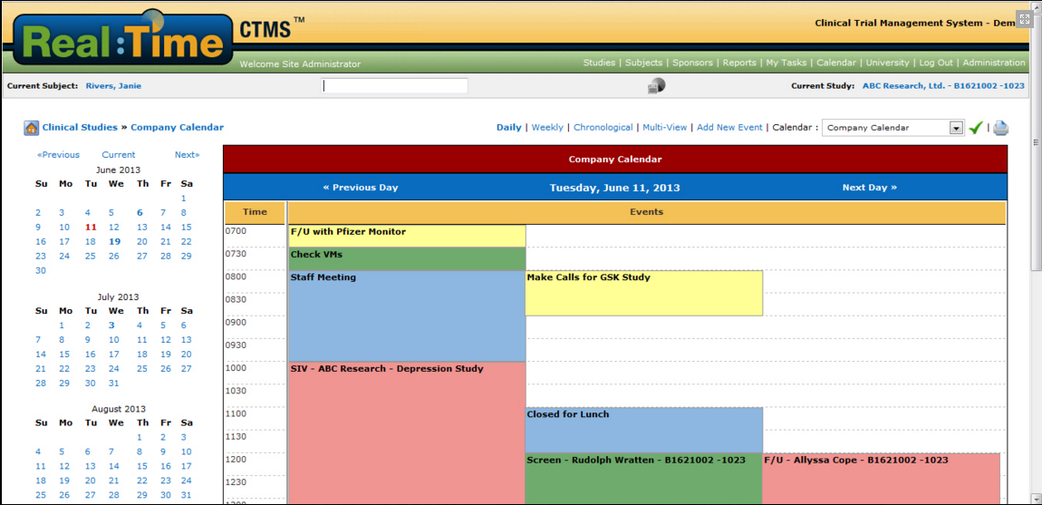Screen dimensions: 1042x505
Task: Click the page vertical scrollbar
Action: click(x=1036, y=143)
